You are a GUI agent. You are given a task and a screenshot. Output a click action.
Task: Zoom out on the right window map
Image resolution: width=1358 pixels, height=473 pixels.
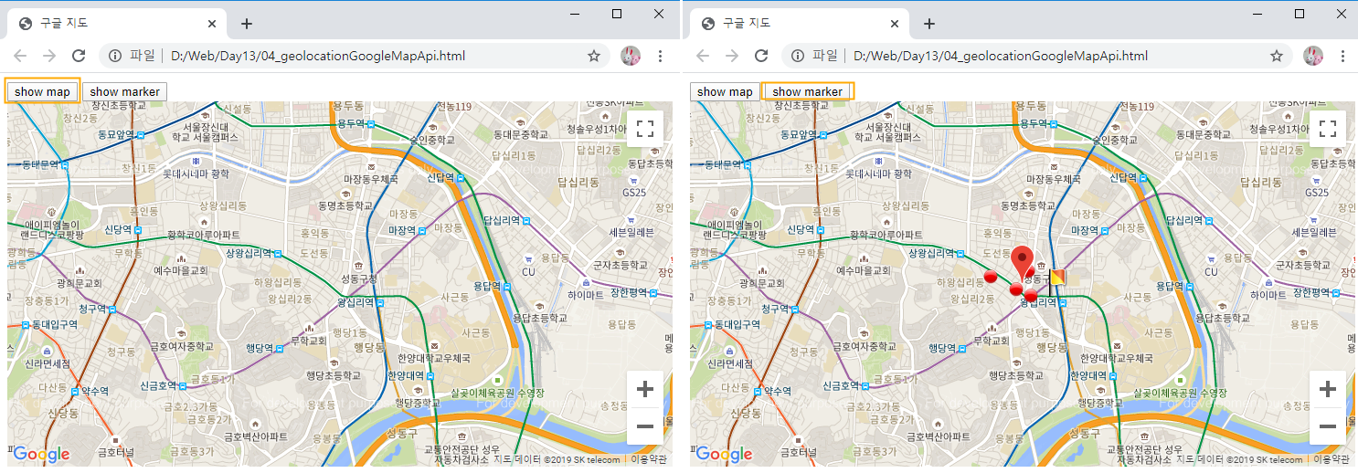click(x=1328, y=426)
